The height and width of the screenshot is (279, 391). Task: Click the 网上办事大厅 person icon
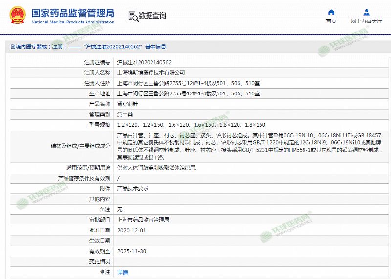coord(366,12)
